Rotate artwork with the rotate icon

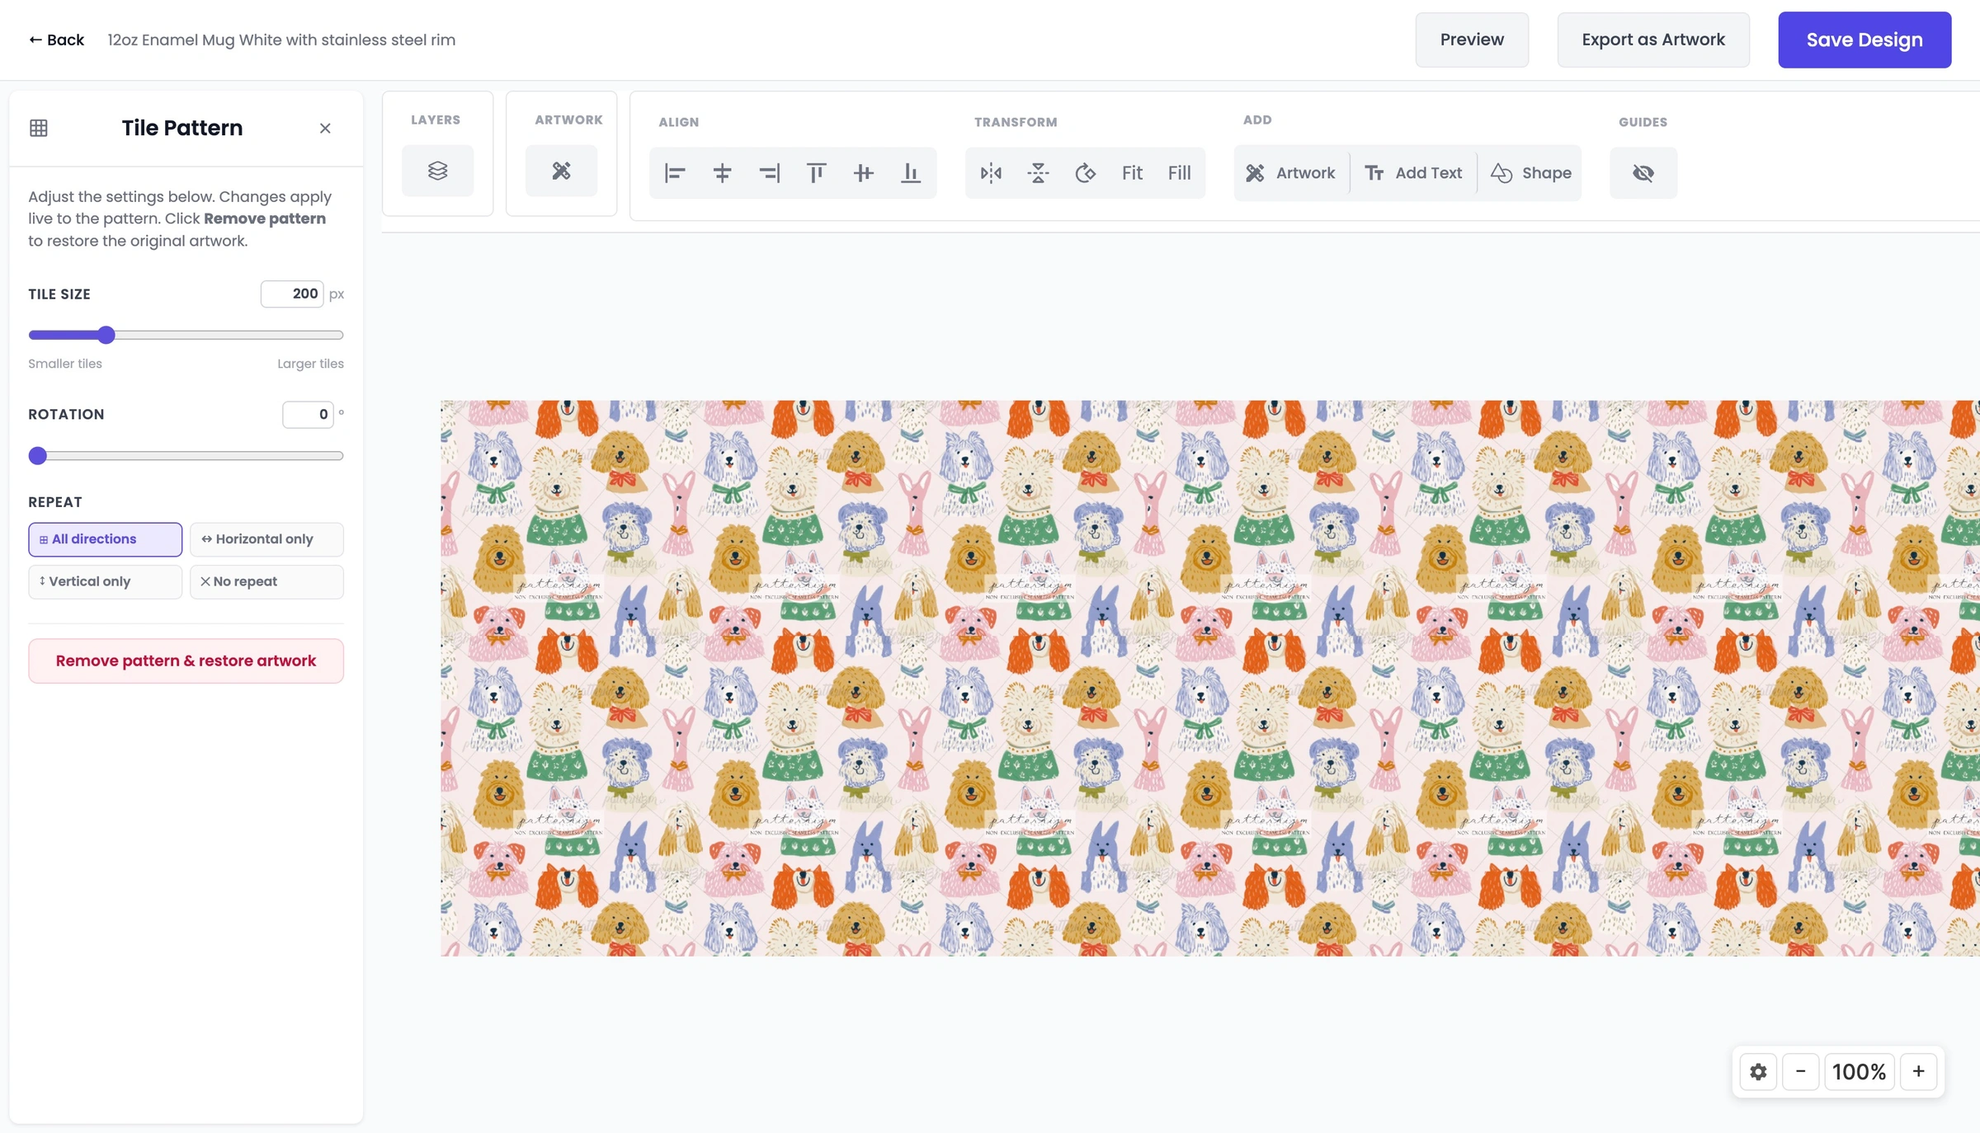1085,173
